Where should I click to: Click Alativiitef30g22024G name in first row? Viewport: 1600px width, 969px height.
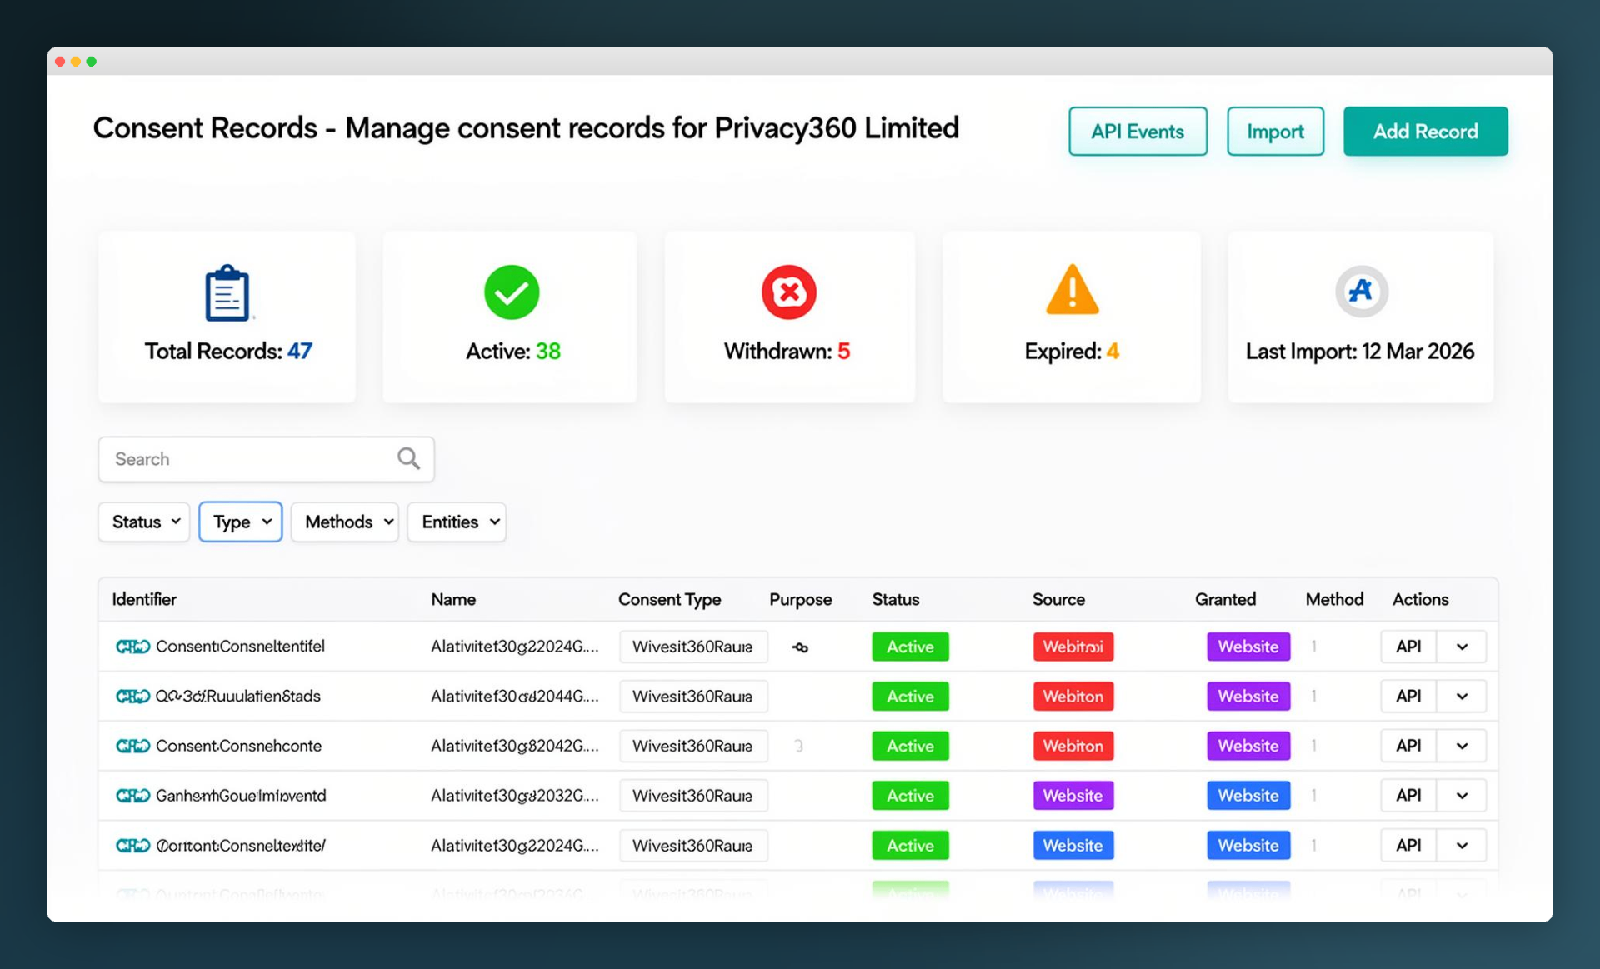514,647
